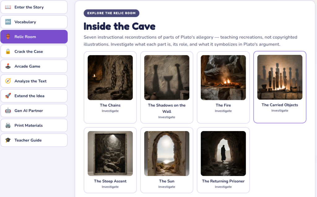Screen dimensions: 317x197
Task: Open The Sun archway thumbnail
Action: [x=167, y=154]
